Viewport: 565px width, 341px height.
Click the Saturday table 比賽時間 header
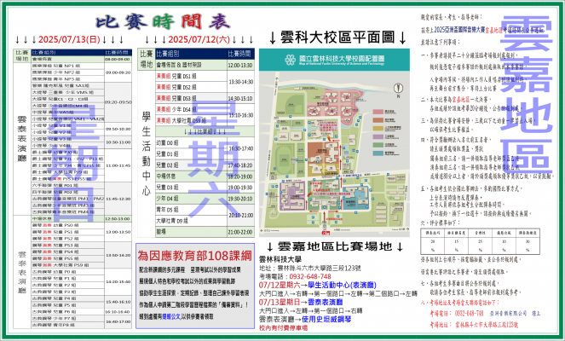pyautogui.click(x=240, y=54)
